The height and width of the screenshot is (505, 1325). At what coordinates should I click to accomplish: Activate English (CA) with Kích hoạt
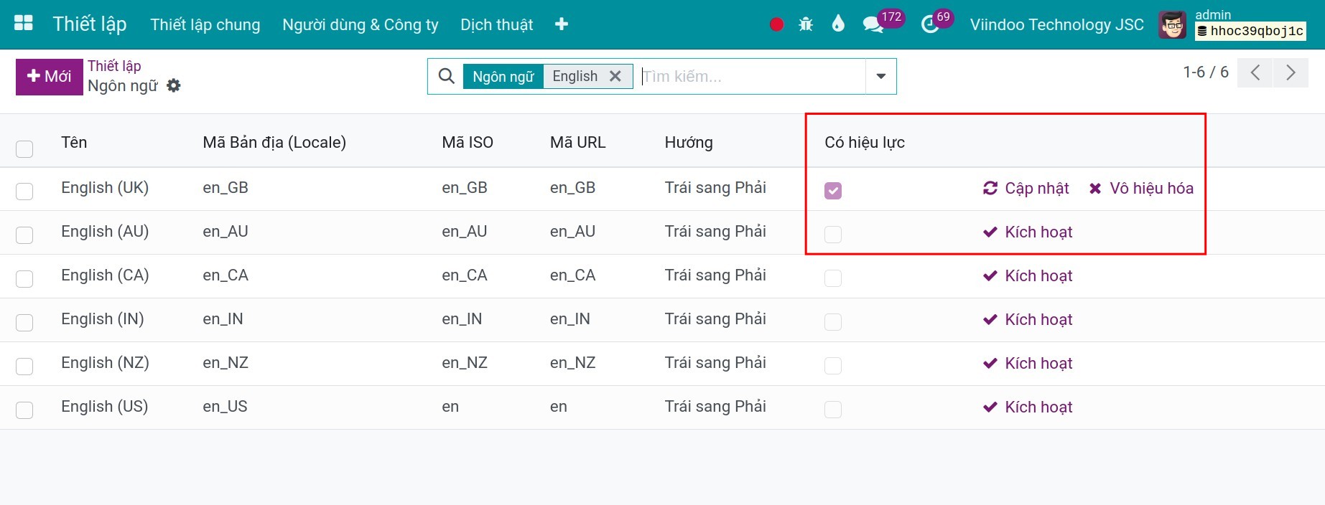(x=1028, y=275)
